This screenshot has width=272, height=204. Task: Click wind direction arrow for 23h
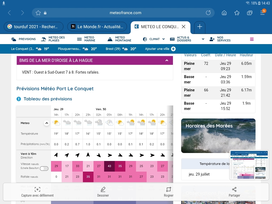88,155
